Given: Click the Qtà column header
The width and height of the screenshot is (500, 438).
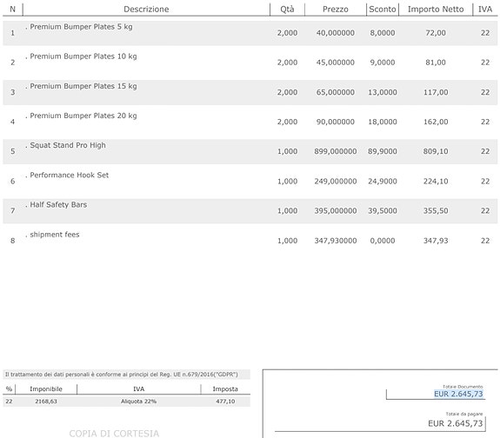Looking at the screenshot, I should [287, 10].
